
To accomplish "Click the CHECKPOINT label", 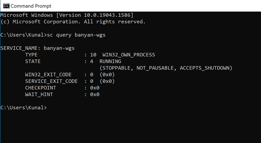I will pos(40,88).
